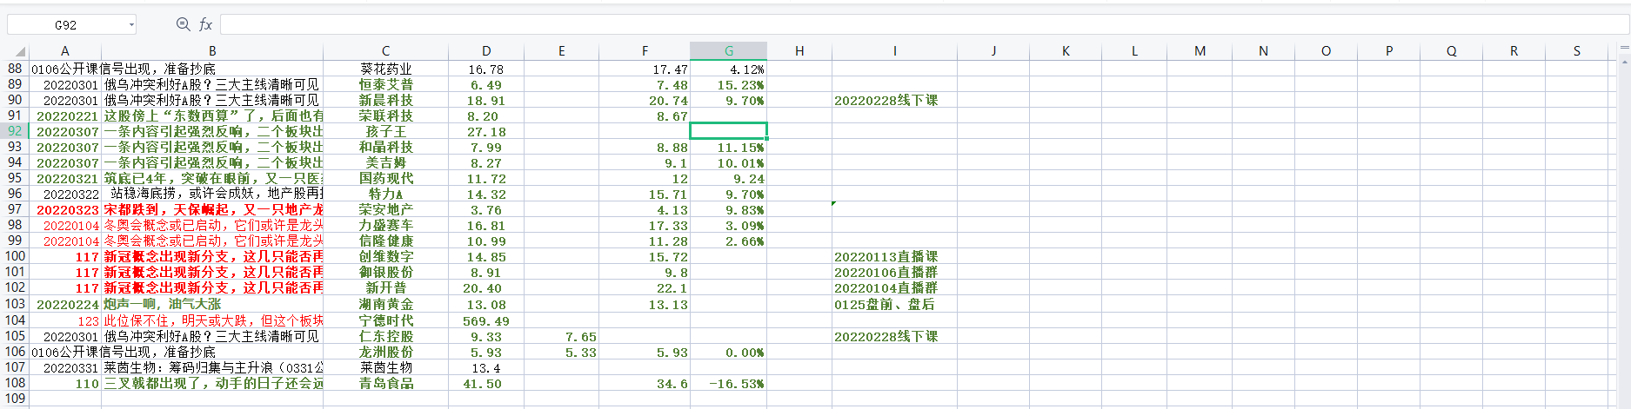Select column I header
1631x409 pixels.
pos(894,51)
